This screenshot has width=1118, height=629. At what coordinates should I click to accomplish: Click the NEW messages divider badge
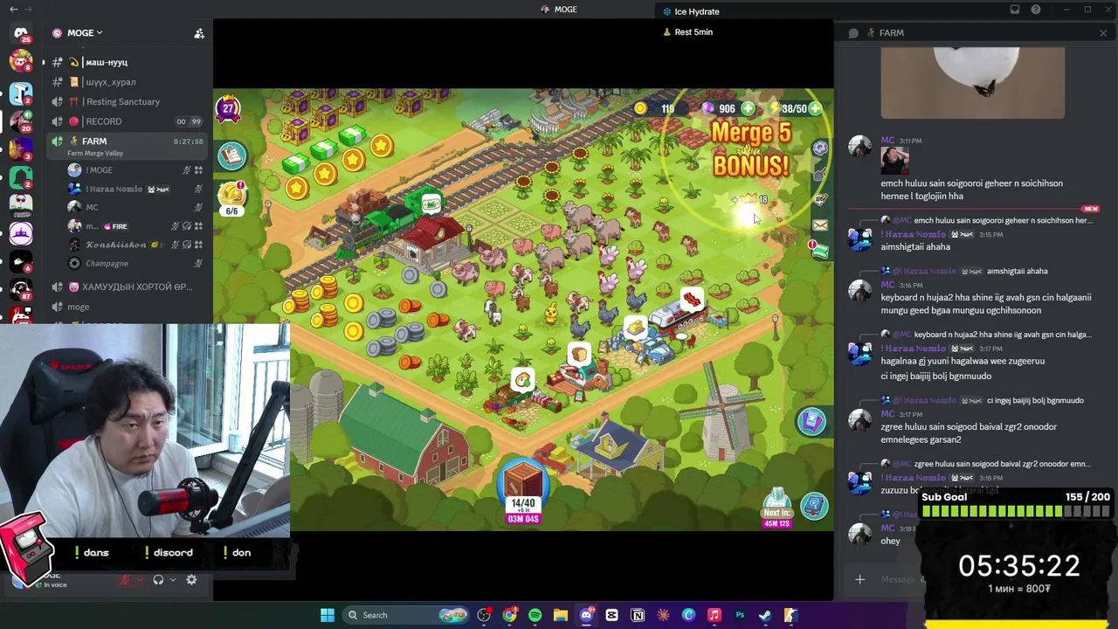[1090, 209]
